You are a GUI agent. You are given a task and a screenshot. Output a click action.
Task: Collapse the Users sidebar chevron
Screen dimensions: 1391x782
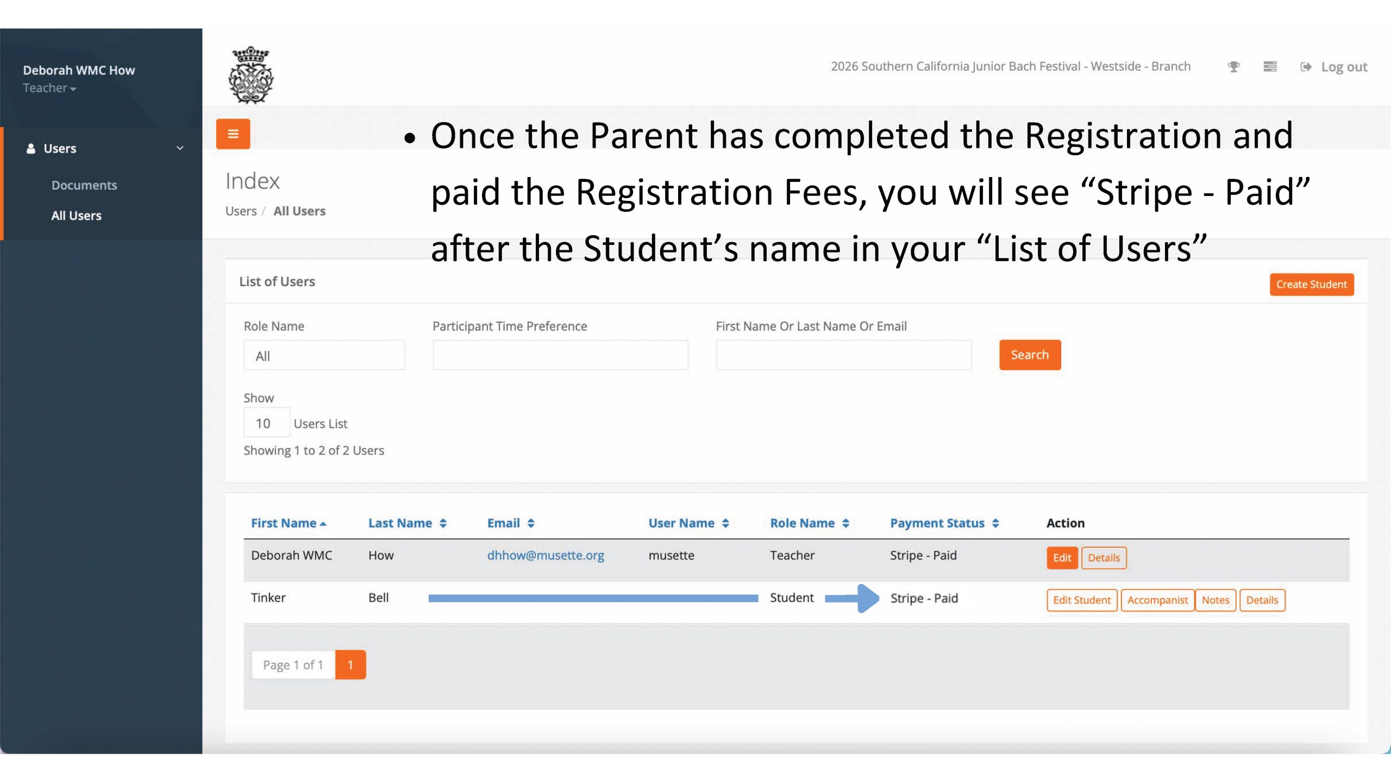coord(180,148)
